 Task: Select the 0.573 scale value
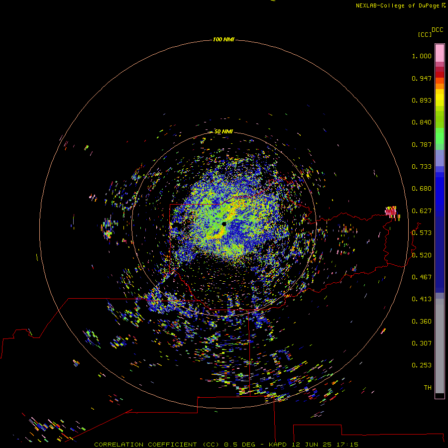pyautogui.click(x=422, y=233)
